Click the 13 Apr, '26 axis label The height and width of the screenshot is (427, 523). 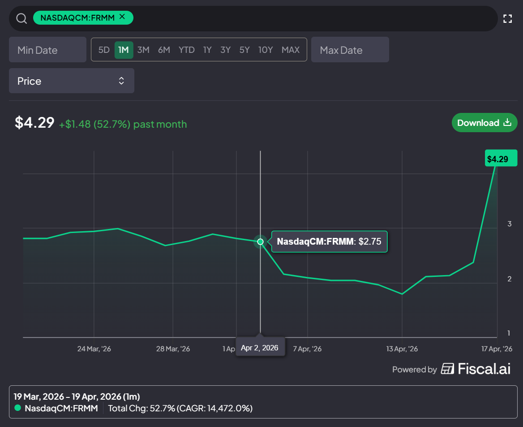coord(402,349)
